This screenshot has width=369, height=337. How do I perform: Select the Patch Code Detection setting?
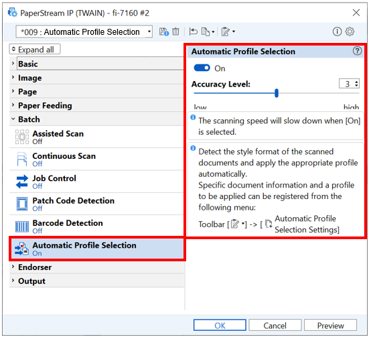pyautogui.click(x=96, y=204)
